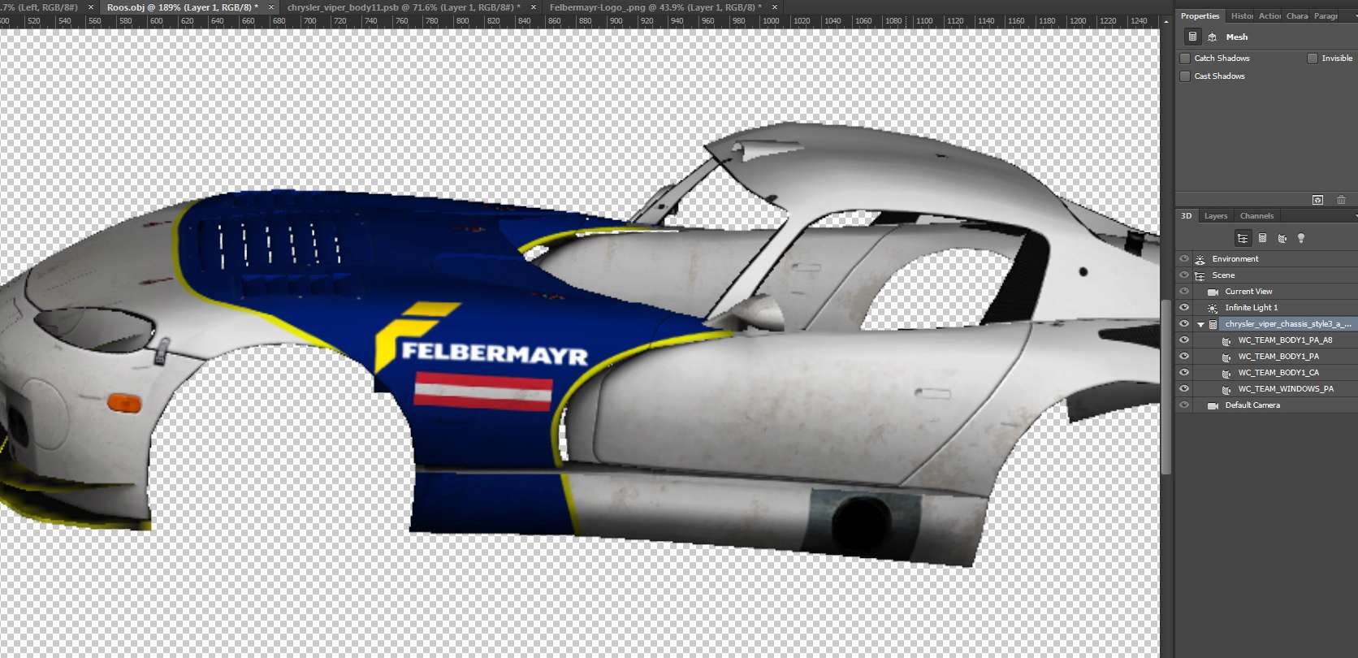The image size is (1358, 658).
Task: Select the Scene row
Action: pyautogui.click(x=1266, y=275)
